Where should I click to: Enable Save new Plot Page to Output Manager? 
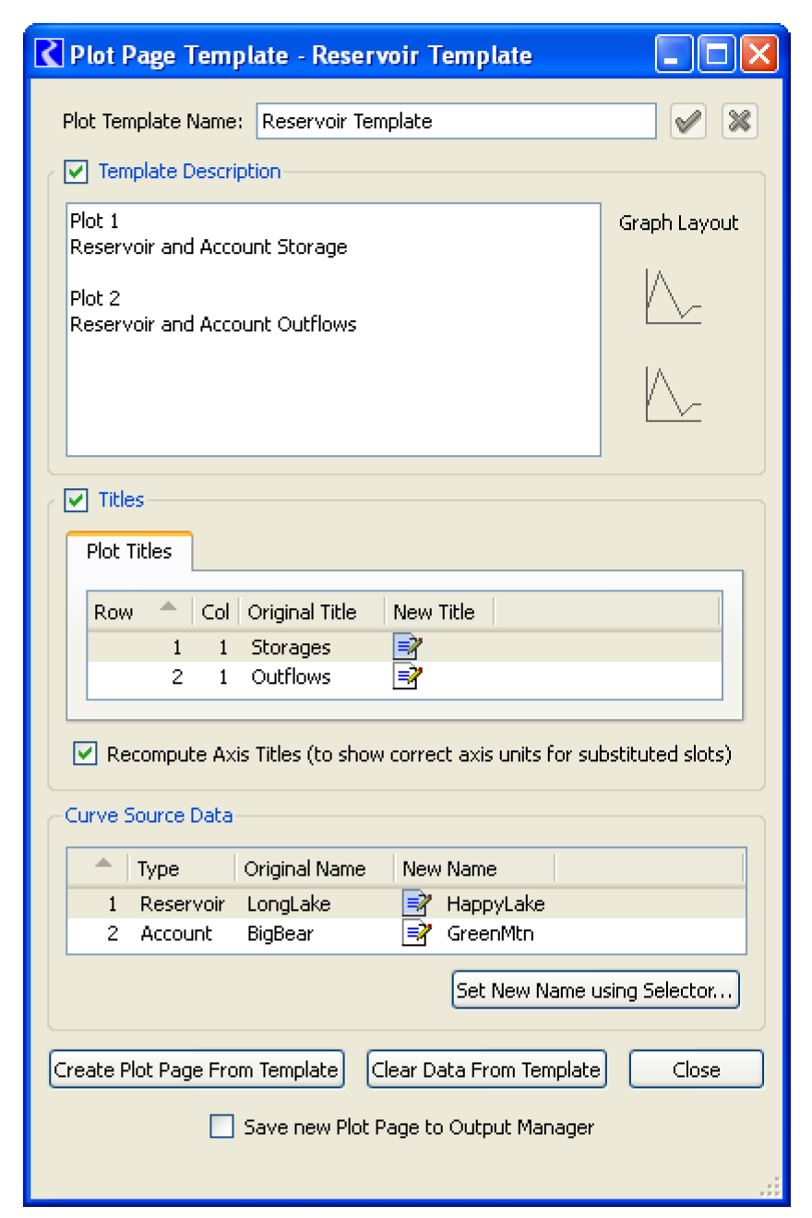[x=221, y=1127]
